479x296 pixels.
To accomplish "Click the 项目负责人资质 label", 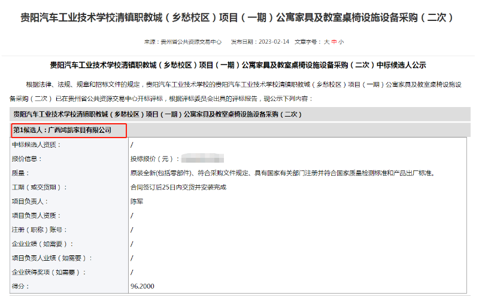I will [37, 216].
